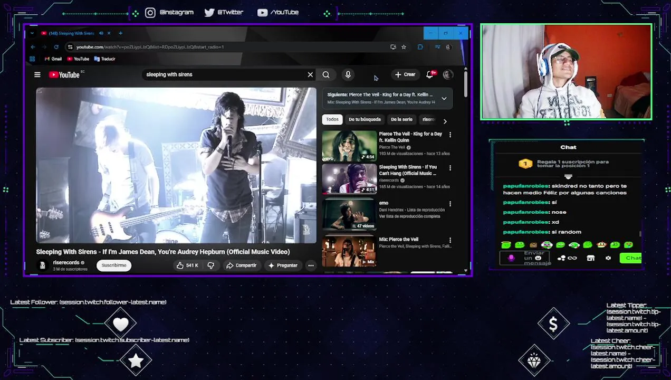Open the YouTube guide hamburger menu

point(37,75)
